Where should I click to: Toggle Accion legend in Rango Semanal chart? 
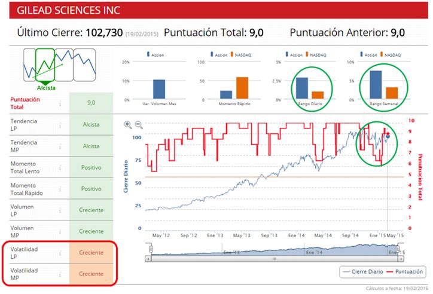[368, 55]
